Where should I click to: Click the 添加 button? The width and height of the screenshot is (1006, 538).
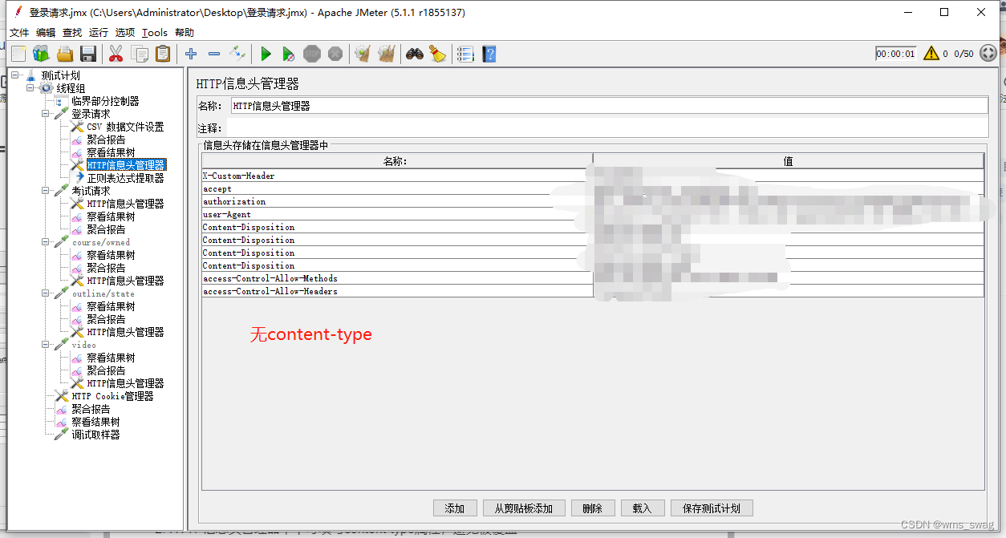click(x=455, y=508)
